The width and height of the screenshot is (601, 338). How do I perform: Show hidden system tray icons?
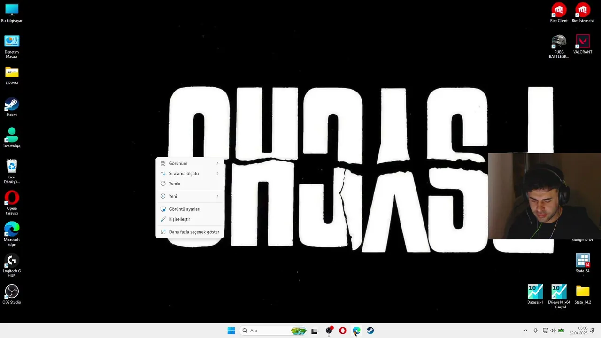click(525, 330)
